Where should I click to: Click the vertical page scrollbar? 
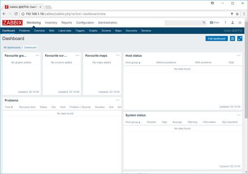(246, 69)
